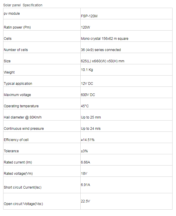
Task: Select the 'Up to 24 m/s' value
Action: pos(91,129)
